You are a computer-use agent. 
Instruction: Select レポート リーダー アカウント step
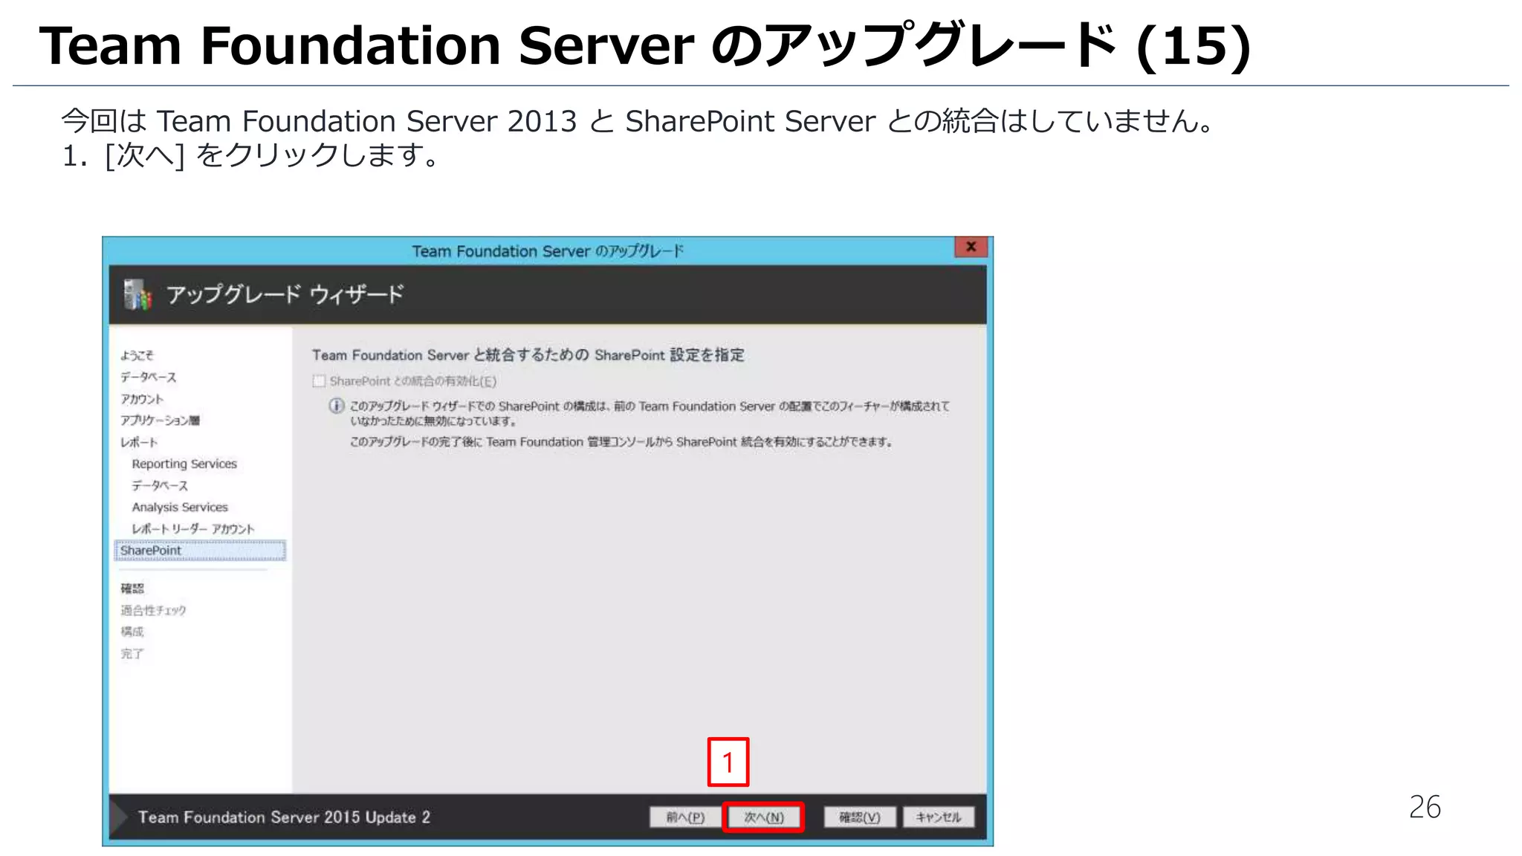click(193, 529)
